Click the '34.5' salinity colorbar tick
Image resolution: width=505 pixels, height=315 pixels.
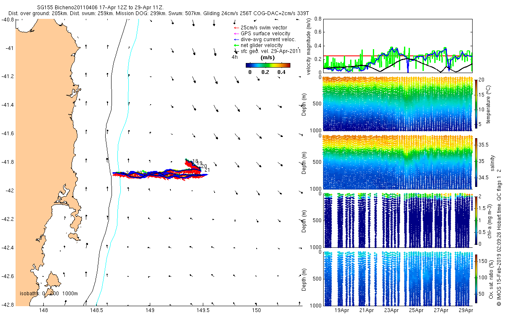[x=484, y=178]
